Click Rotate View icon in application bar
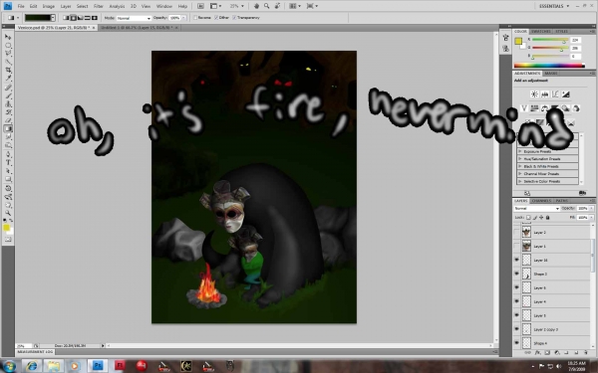Screen dimensions: 598x373 coord(277,6)
